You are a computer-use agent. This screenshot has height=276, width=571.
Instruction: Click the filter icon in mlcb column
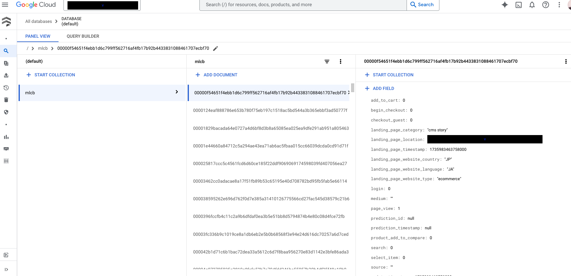click(327, 62)
